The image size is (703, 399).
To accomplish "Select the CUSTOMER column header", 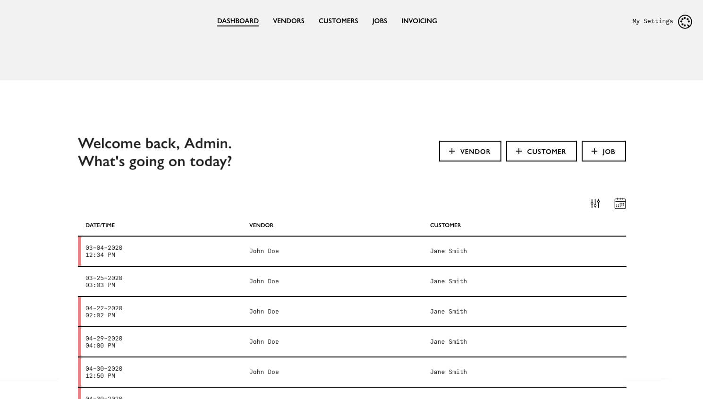I will (445, 225).
